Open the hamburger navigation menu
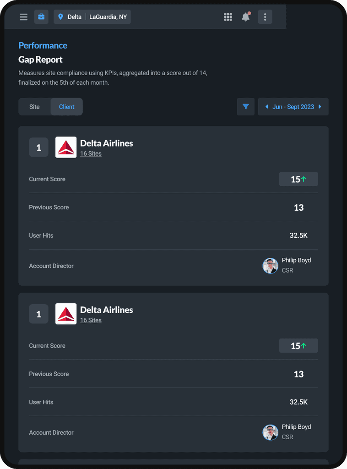347x469 pixels. click(x=24, y=17)
